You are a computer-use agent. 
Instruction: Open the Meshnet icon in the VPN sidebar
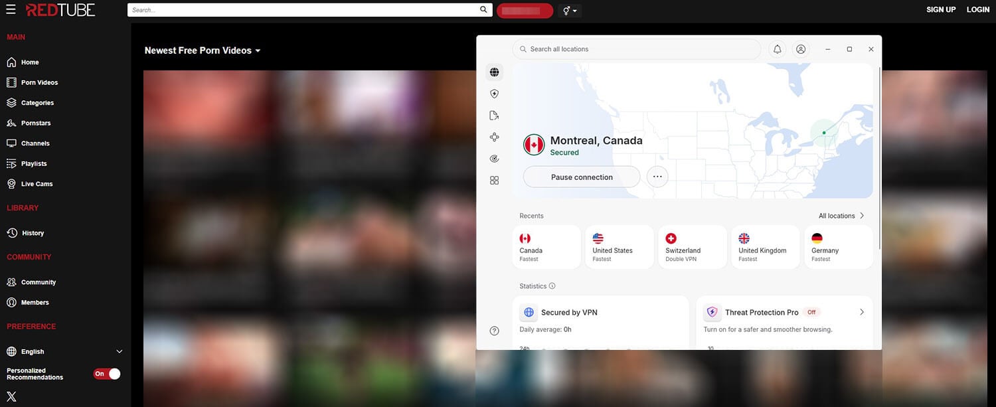point(494,137)
